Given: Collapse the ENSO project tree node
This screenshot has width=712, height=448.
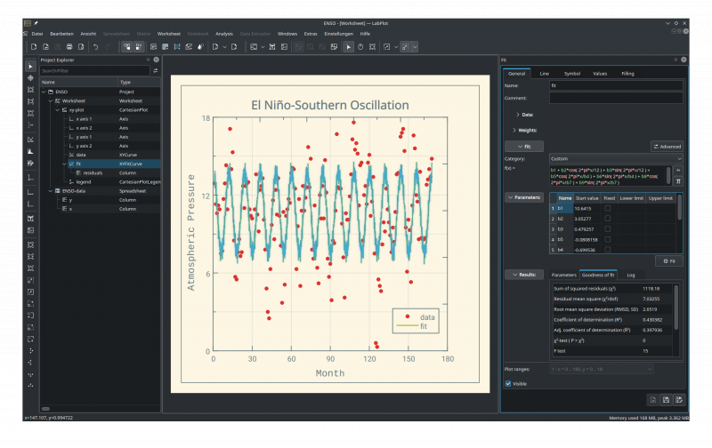Looking at the screenshot, I should click(44, 92).
